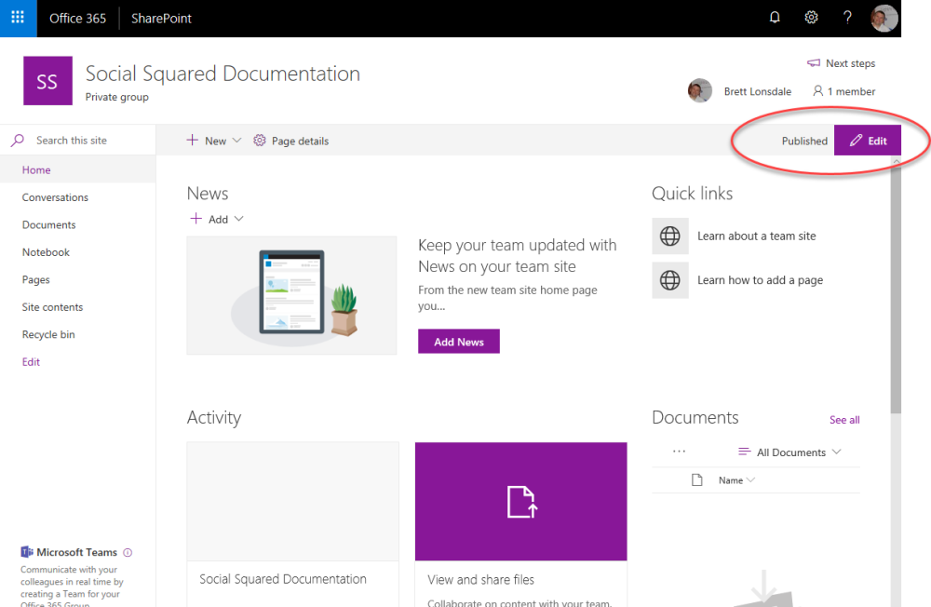Open the New content dropdown

212,141
